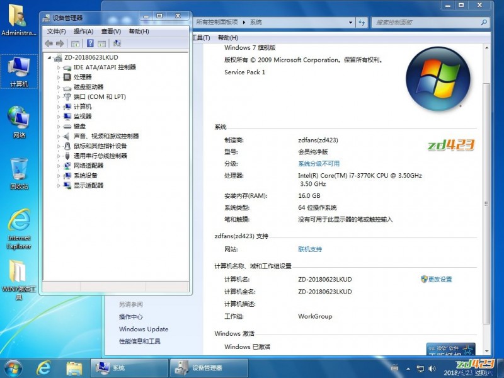Expand the 显示适配器 tree node
Viewport: 504px width, 378px height.
[59, 185]
